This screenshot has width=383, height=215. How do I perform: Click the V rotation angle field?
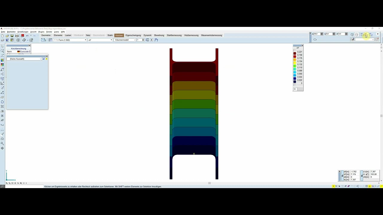point(329,34)
